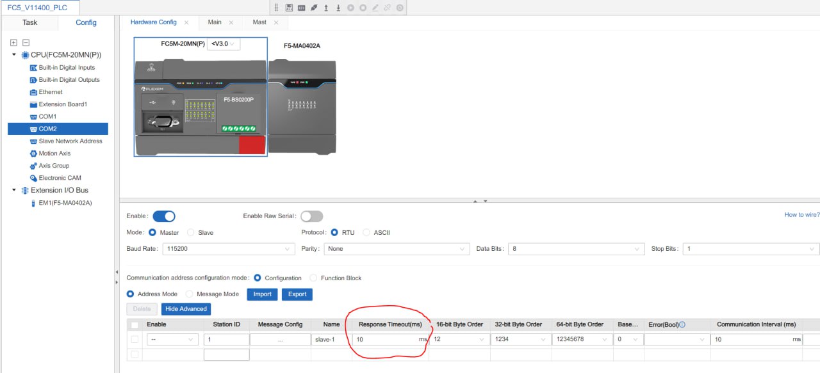This screenshot has width=820, height=373.
Task: Choose Function Block configuration mode
Action: (313, 278)
